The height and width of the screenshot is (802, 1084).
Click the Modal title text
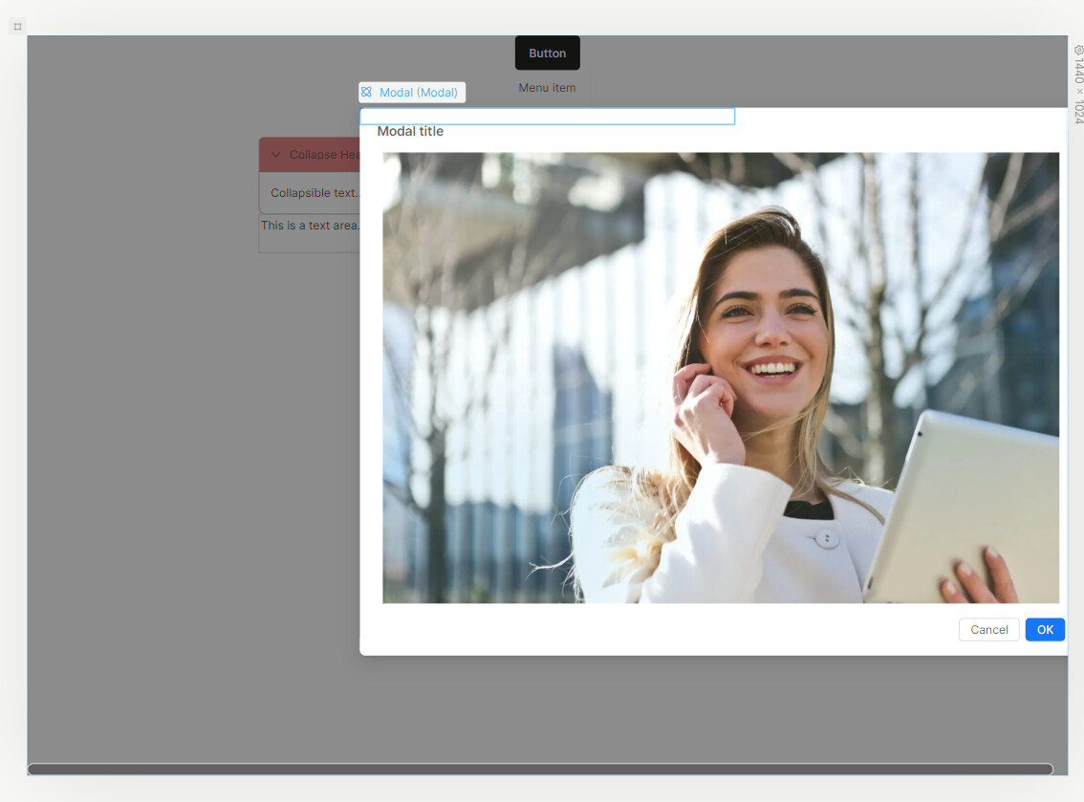410,131
